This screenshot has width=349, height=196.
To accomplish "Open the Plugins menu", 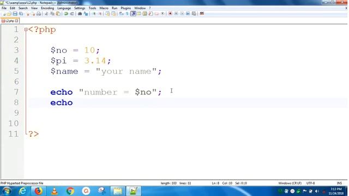I will 126,8.
